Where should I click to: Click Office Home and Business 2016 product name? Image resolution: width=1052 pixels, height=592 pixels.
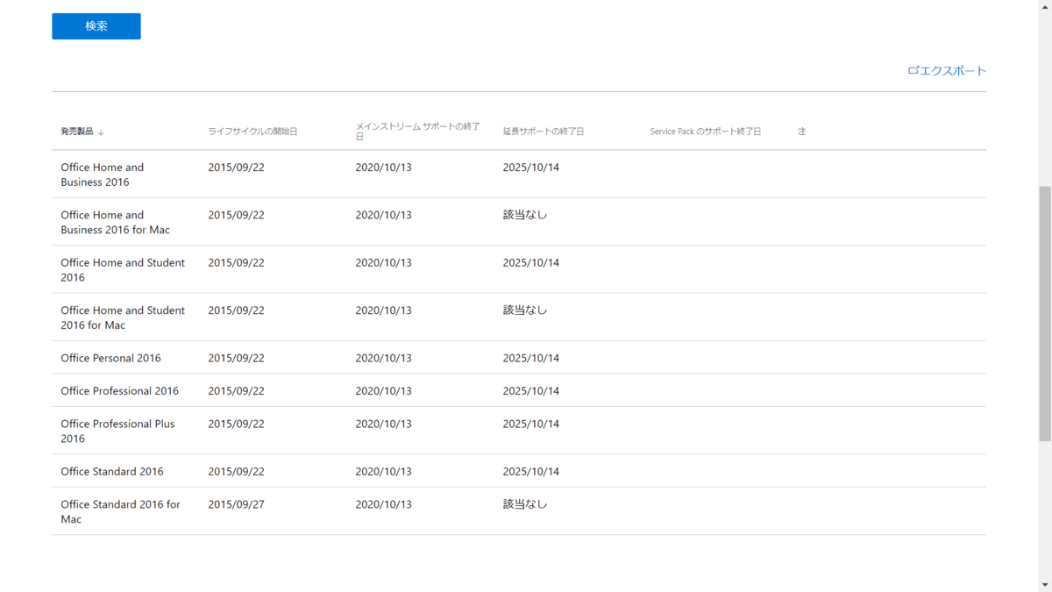coord(103,175)
